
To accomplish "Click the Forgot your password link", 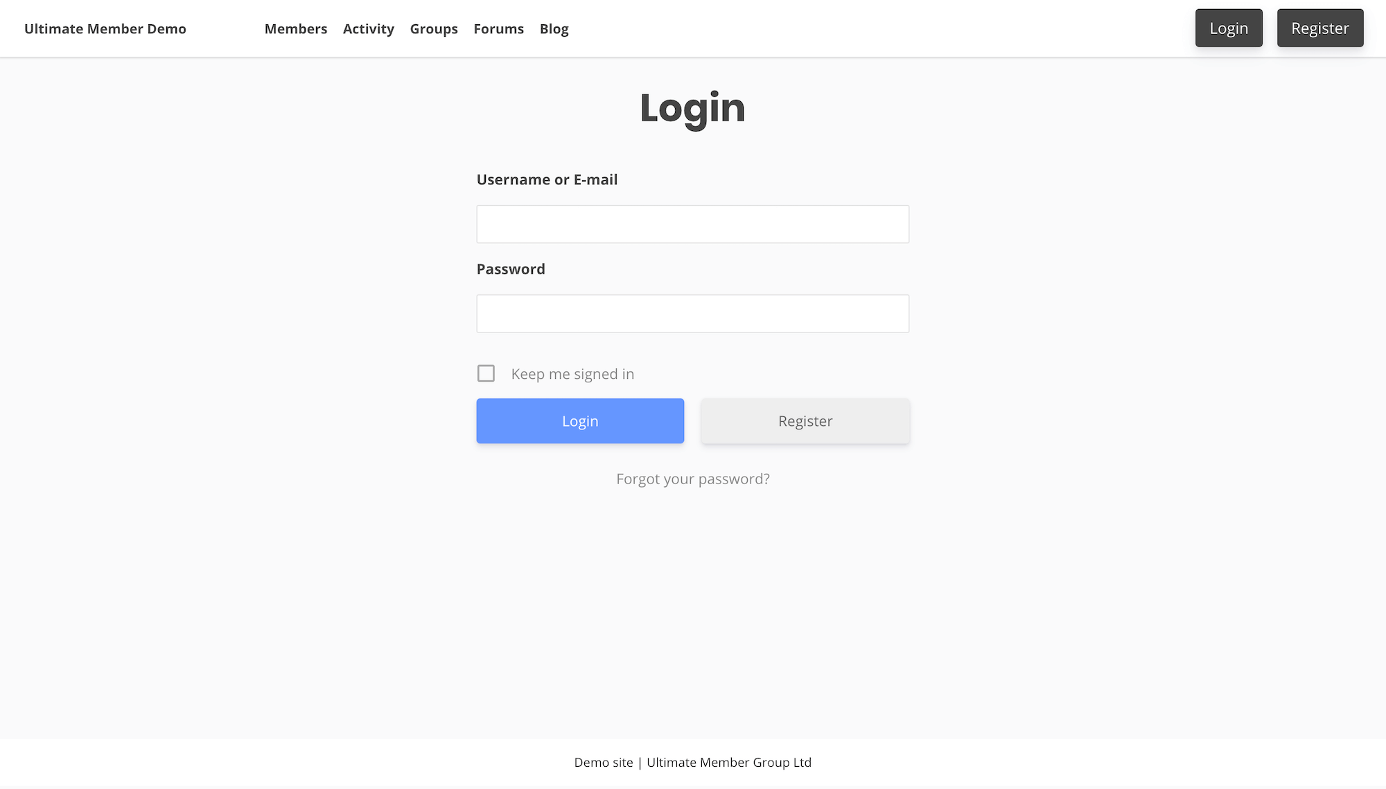I will [x=693, y=478].
